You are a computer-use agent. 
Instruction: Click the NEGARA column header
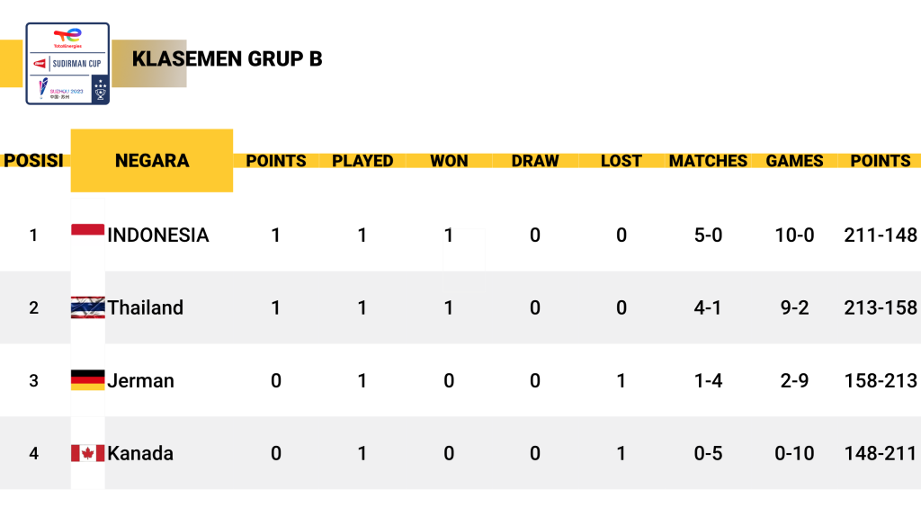(x=151, y=160)
